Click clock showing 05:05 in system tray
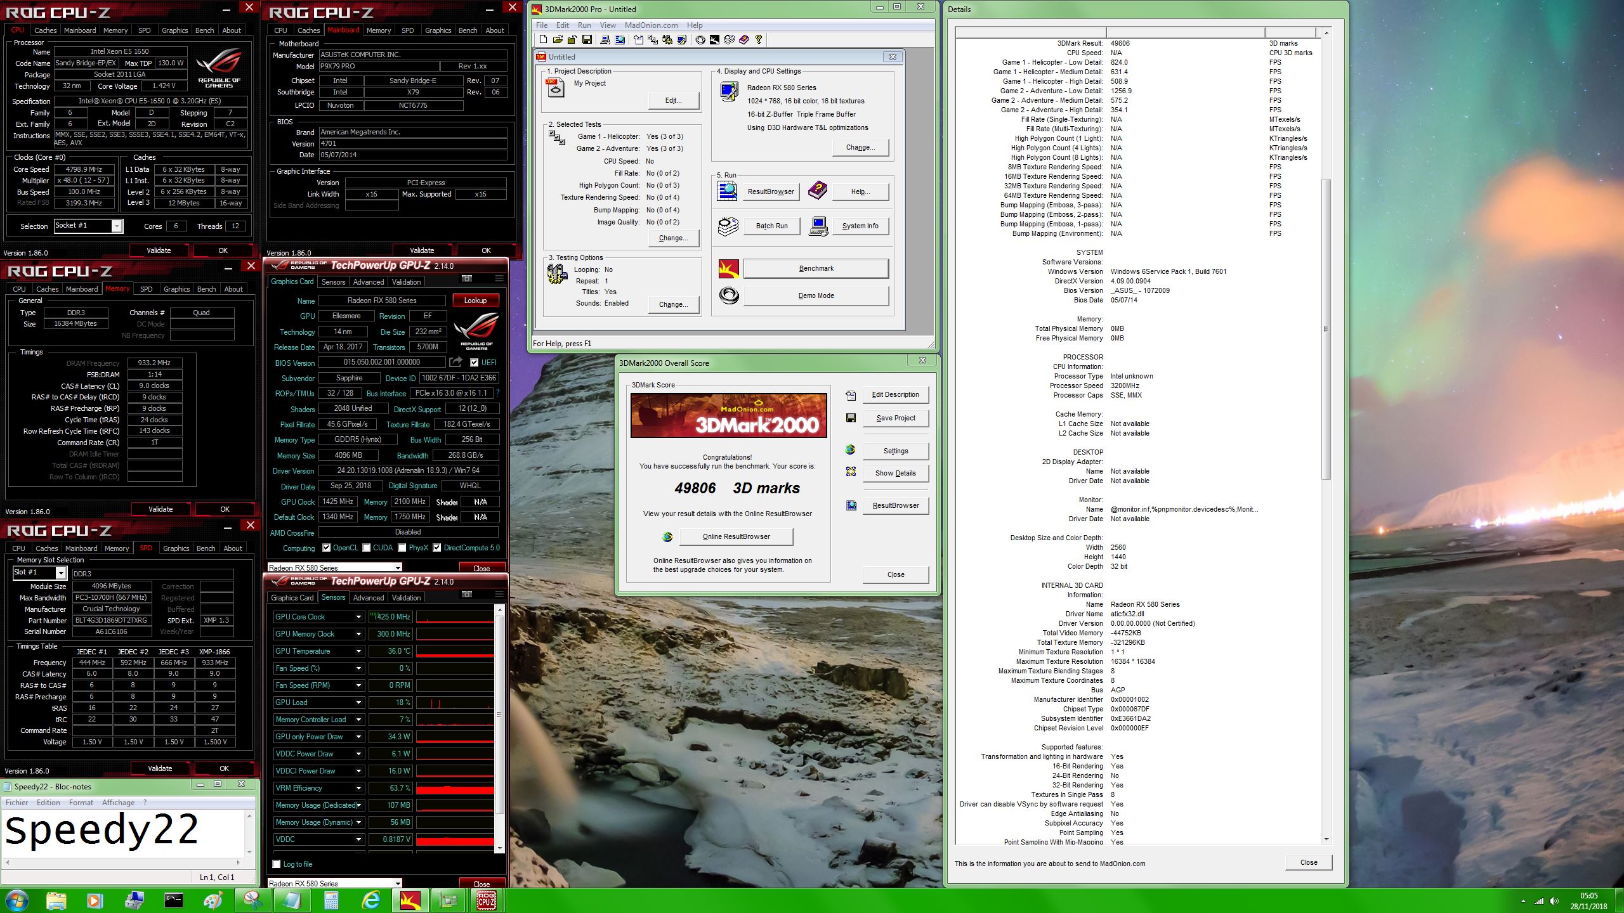The width and height of the screenshot is (1624, 913). 1588,896
